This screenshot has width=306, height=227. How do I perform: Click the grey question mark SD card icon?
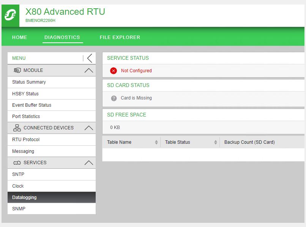[x=114, y=98]
